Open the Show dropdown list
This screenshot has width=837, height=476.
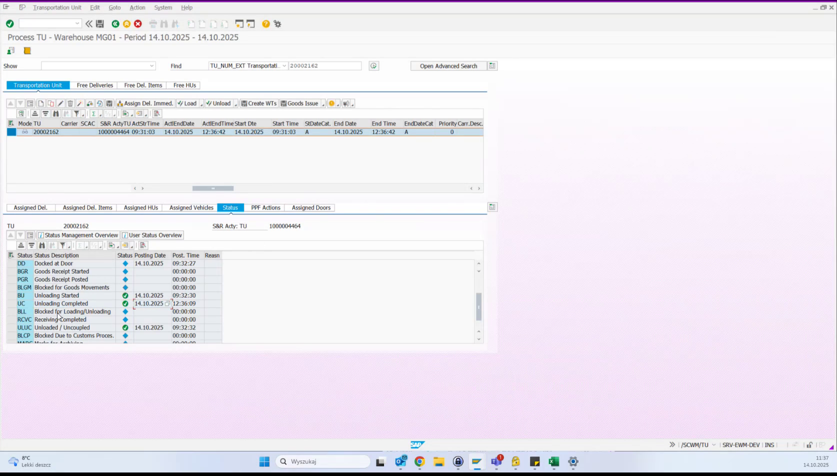point(152,65)
